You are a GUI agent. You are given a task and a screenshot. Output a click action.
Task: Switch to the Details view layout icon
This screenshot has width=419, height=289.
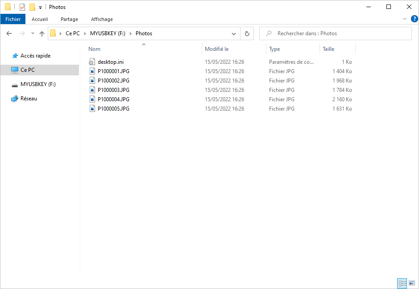pyautogui.click(x=402, y=283)
